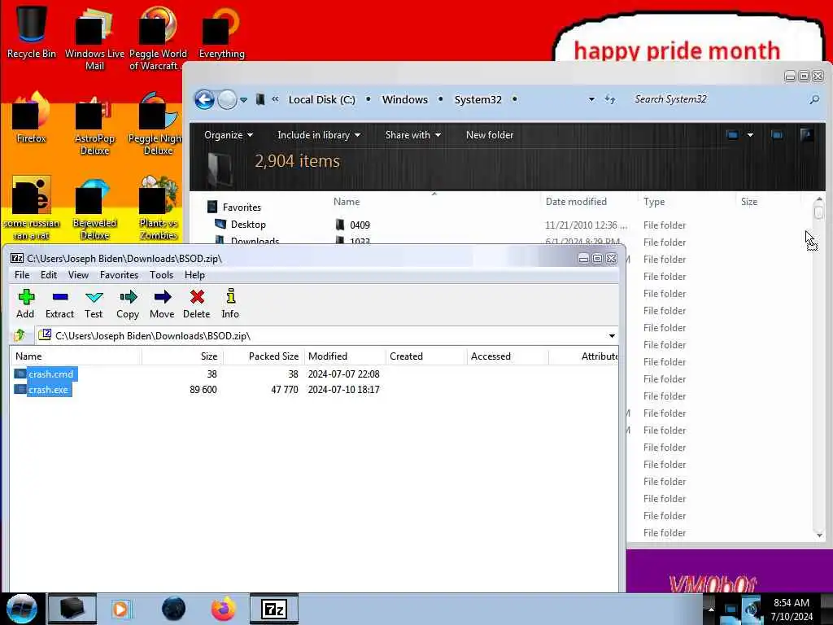Click System32 breadcrumb in address bar
Screen dimensions: 833x625
(x=478, y=99)
